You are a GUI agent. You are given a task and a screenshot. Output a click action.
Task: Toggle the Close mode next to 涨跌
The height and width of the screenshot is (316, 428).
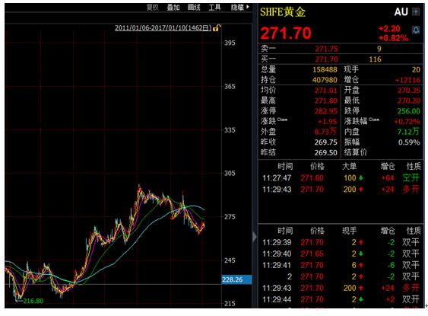[x=282, y=120]
